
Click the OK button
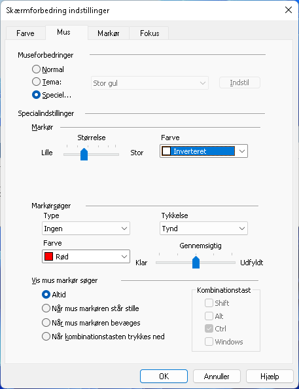(x=164, y=377)
